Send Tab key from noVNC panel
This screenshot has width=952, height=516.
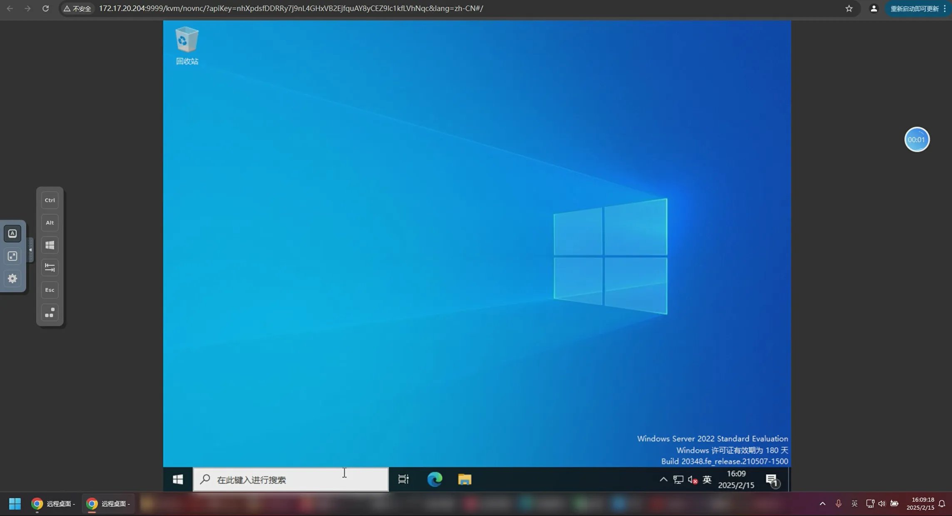[50, 267]
